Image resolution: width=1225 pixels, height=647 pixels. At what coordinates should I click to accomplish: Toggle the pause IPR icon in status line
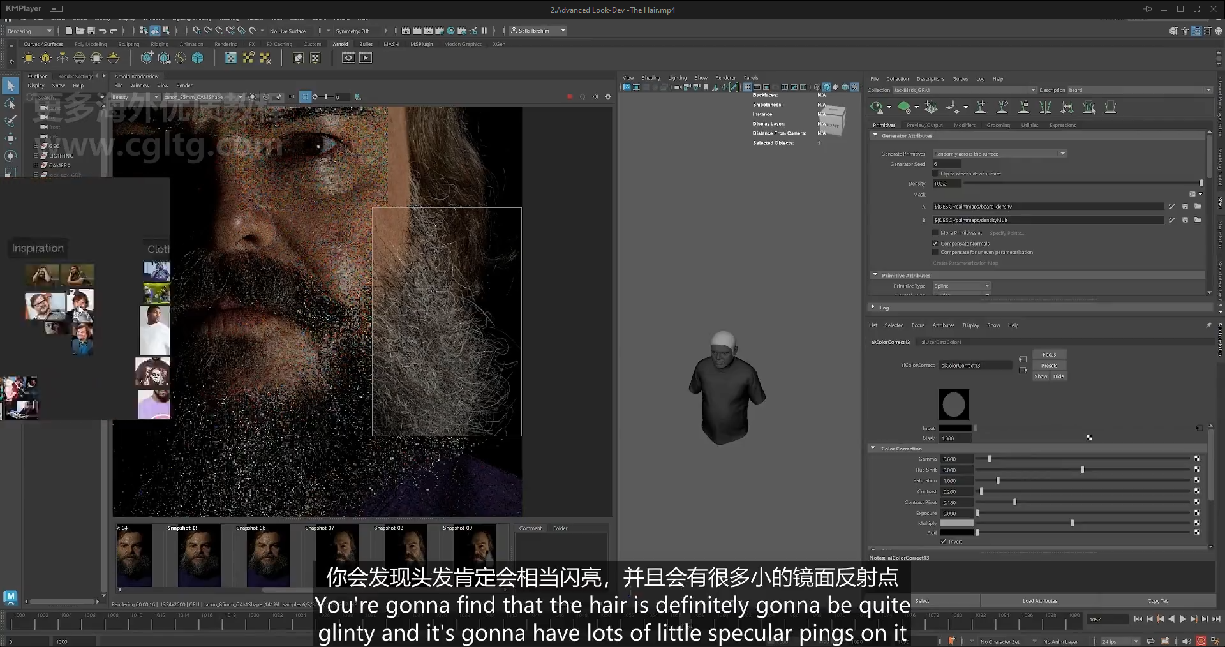(484, 31)
